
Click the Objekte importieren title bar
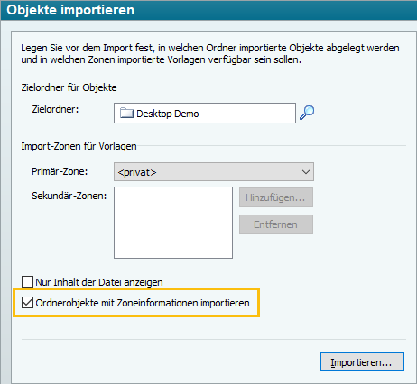(x=208, y=10)
